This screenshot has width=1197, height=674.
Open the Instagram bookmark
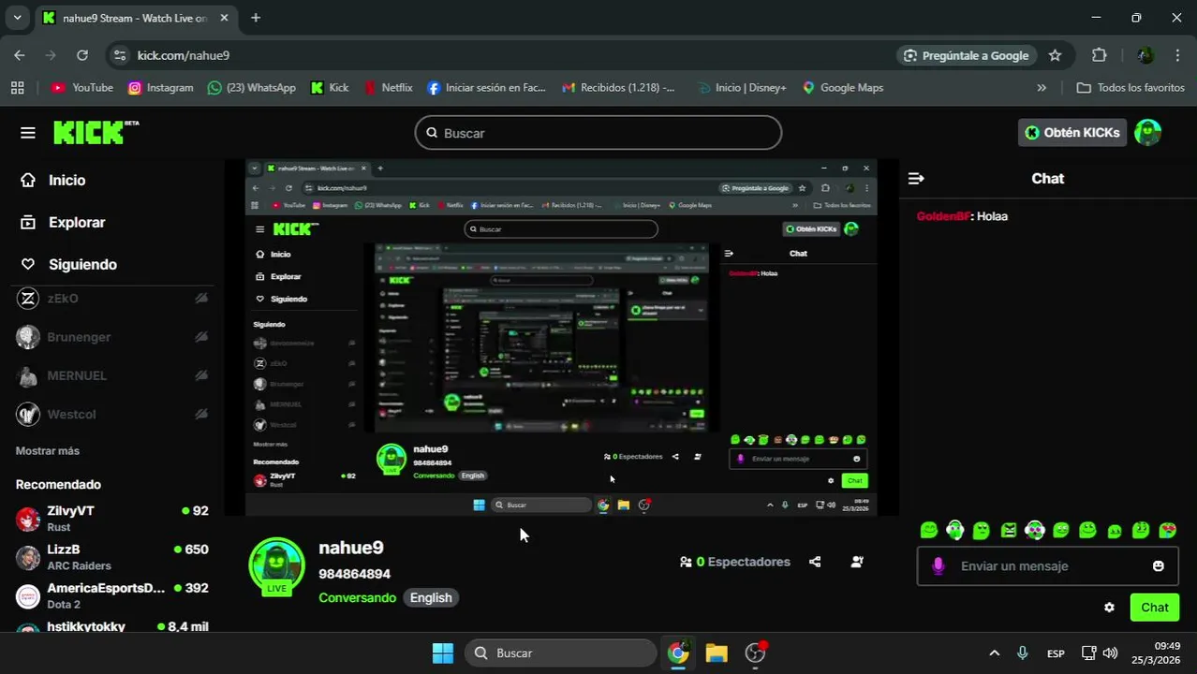160,87
